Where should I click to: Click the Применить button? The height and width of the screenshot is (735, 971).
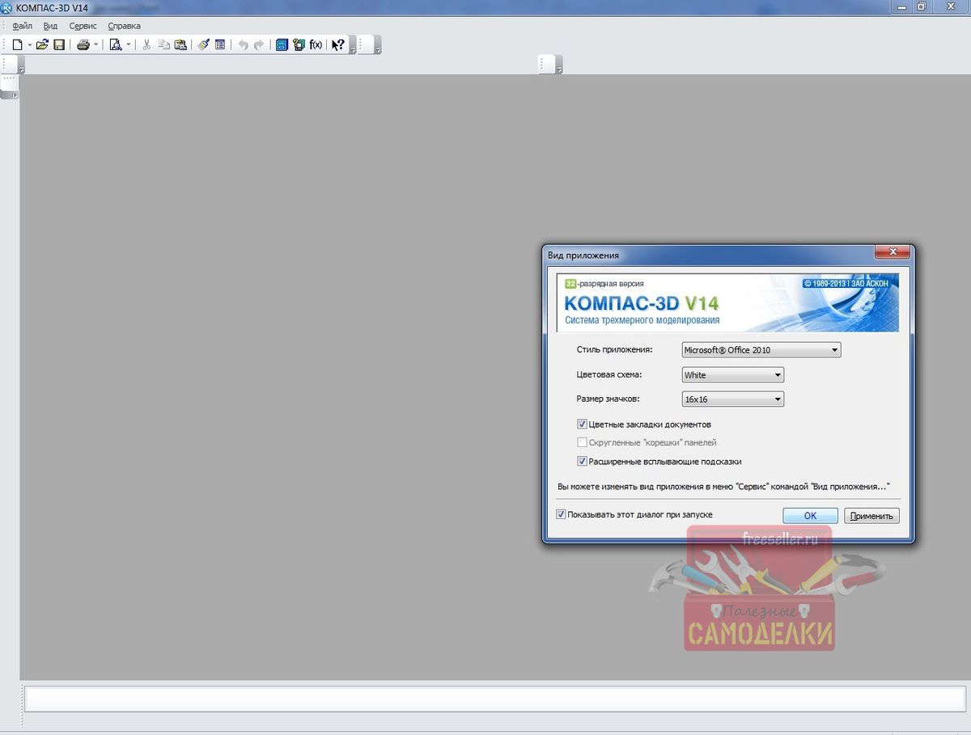[871, 516]
